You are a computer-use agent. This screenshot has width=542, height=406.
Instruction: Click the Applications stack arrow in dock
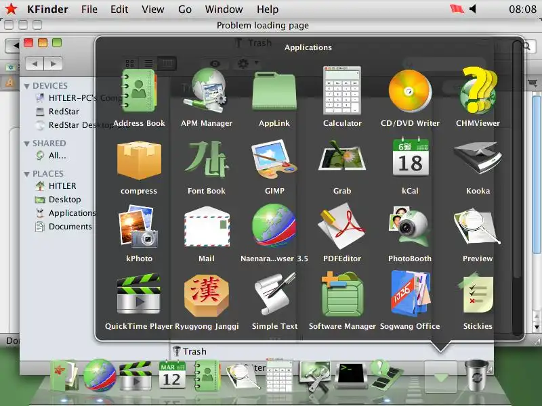(x=441, y=377)
